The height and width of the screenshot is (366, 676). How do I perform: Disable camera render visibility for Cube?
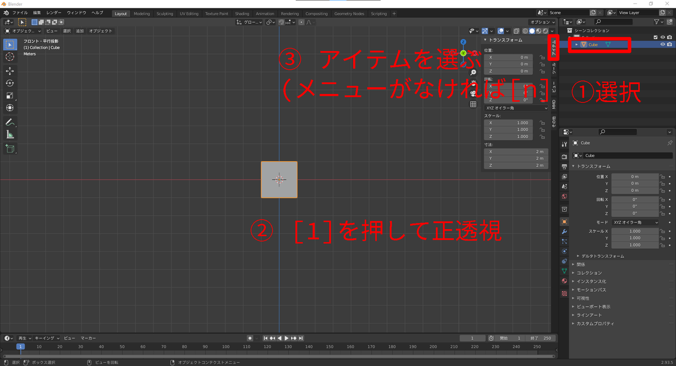pos(670,44)
